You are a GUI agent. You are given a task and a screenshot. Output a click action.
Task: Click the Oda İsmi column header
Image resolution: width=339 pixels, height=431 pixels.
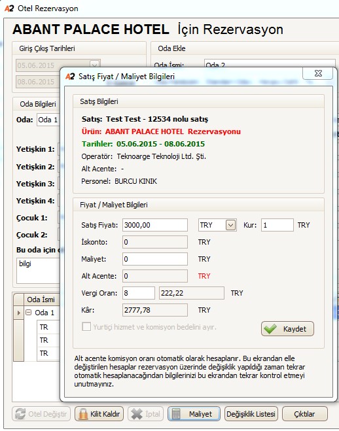[x=41, y=300]
